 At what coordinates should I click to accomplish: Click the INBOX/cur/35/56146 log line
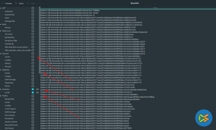coord(91,22)
